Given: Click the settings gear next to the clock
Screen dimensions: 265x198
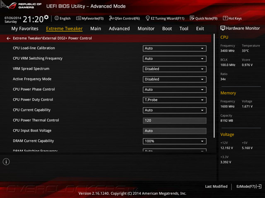Looking at the screenshot, I should coord(46,17).
